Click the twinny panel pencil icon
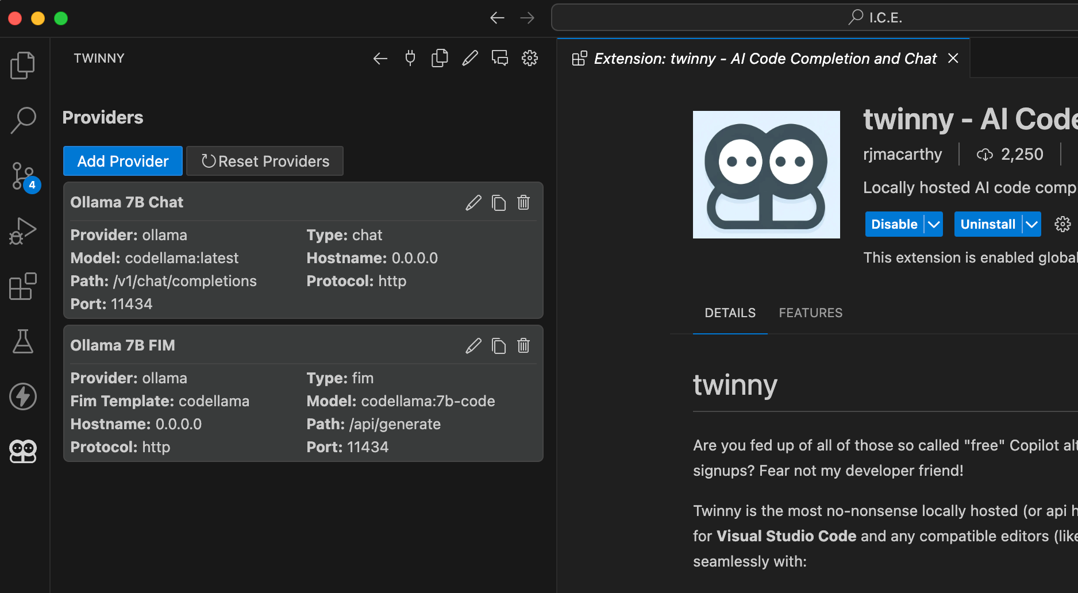This screenshot has height=593, width=1078. click(x=470, y=58)
